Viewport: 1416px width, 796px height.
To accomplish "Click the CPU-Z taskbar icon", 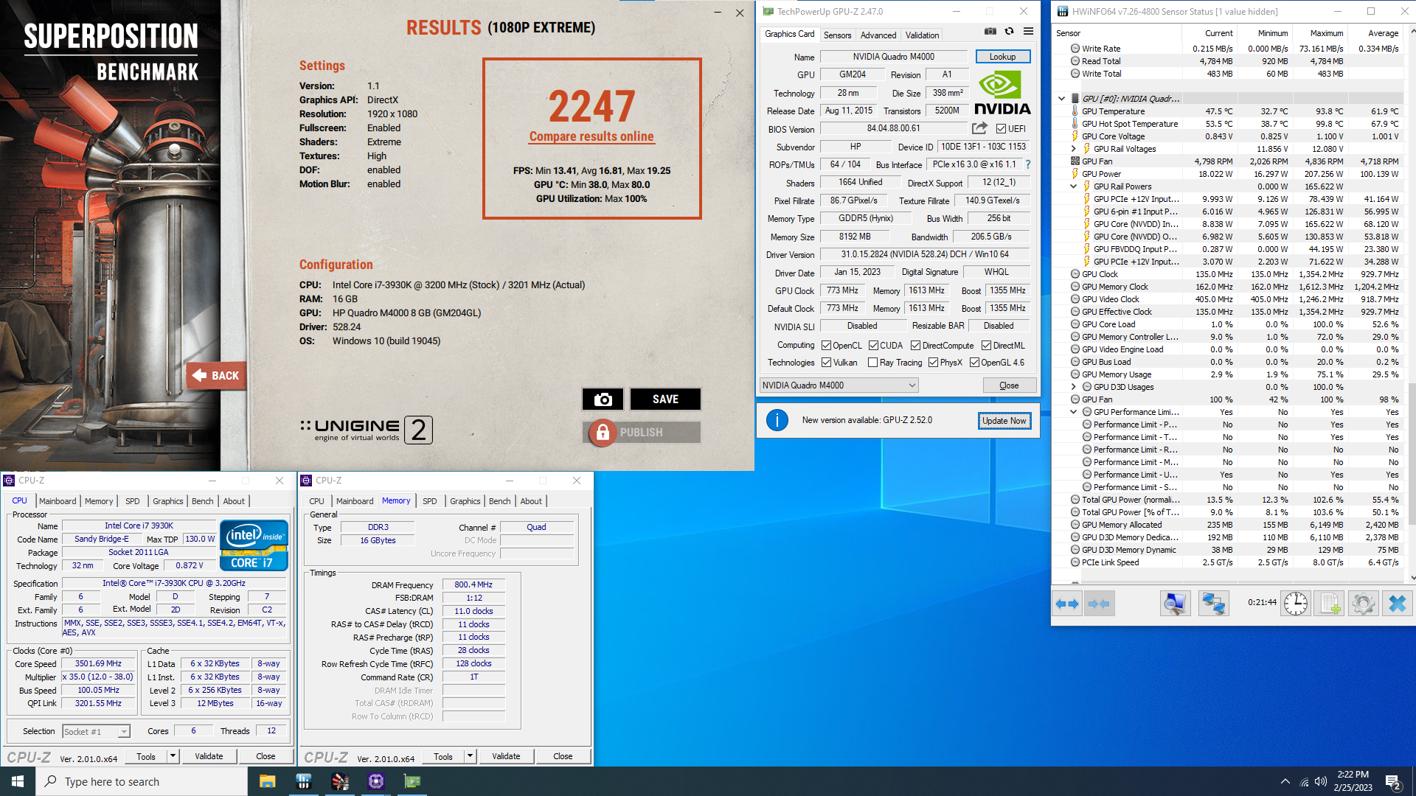I will pos(375,781).
